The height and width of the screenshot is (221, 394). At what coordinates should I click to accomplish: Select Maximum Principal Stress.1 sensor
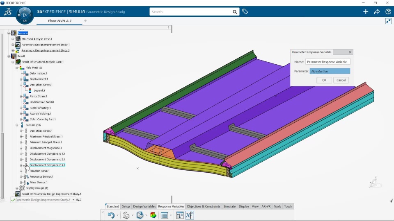46,137
